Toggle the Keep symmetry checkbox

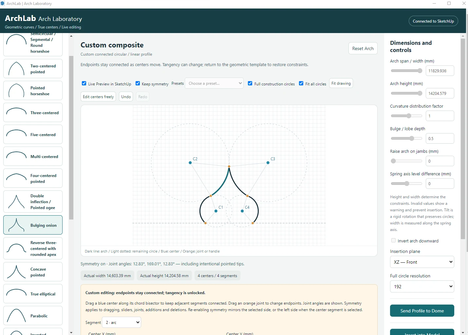click(x=138, y=83)
